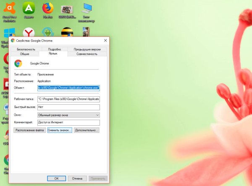Select the Ярлык tab
The image size is (252, 186).
(53, 54)
